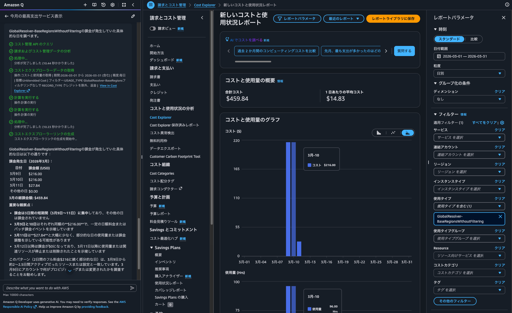This screenshot has width=512, height=313.
Task: Switch chart to grouped bar view
Action: click(379, 133)
